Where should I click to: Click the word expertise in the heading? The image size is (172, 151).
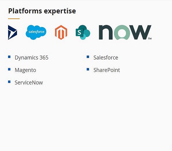click(60, 11)
